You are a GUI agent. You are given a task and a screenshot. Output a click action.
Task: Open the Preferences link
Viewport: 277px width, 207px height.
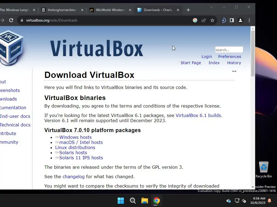coord(229,57)
